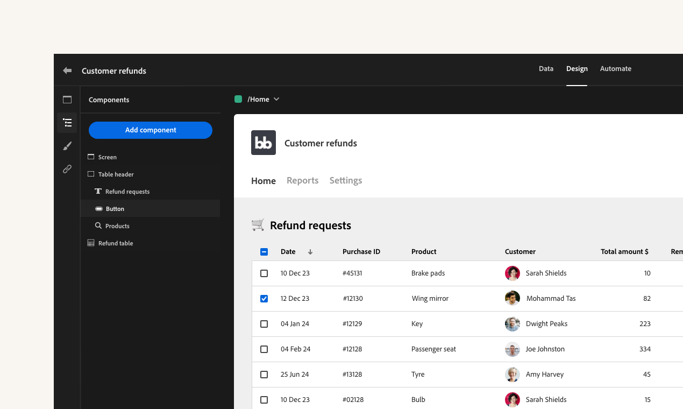Click the back arrow beside Customer refunds

point(67,70)
